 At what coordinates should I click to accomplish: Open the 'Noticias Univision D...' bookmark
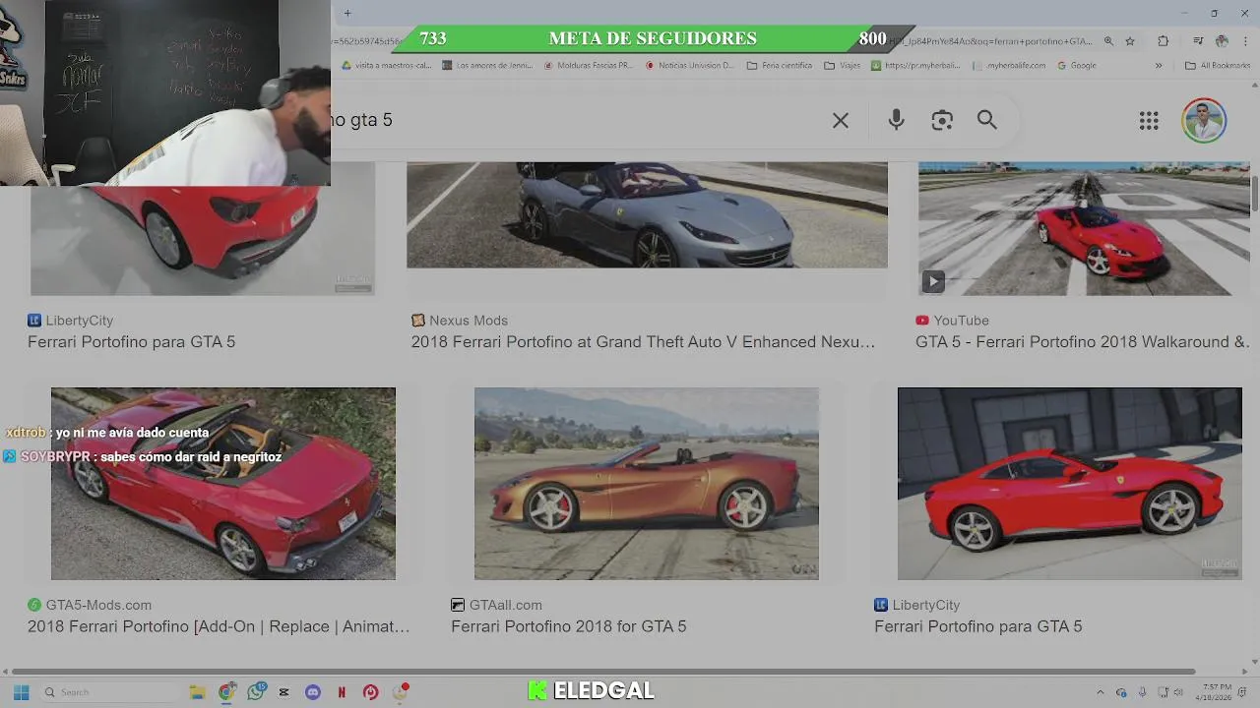pos(690,66)
